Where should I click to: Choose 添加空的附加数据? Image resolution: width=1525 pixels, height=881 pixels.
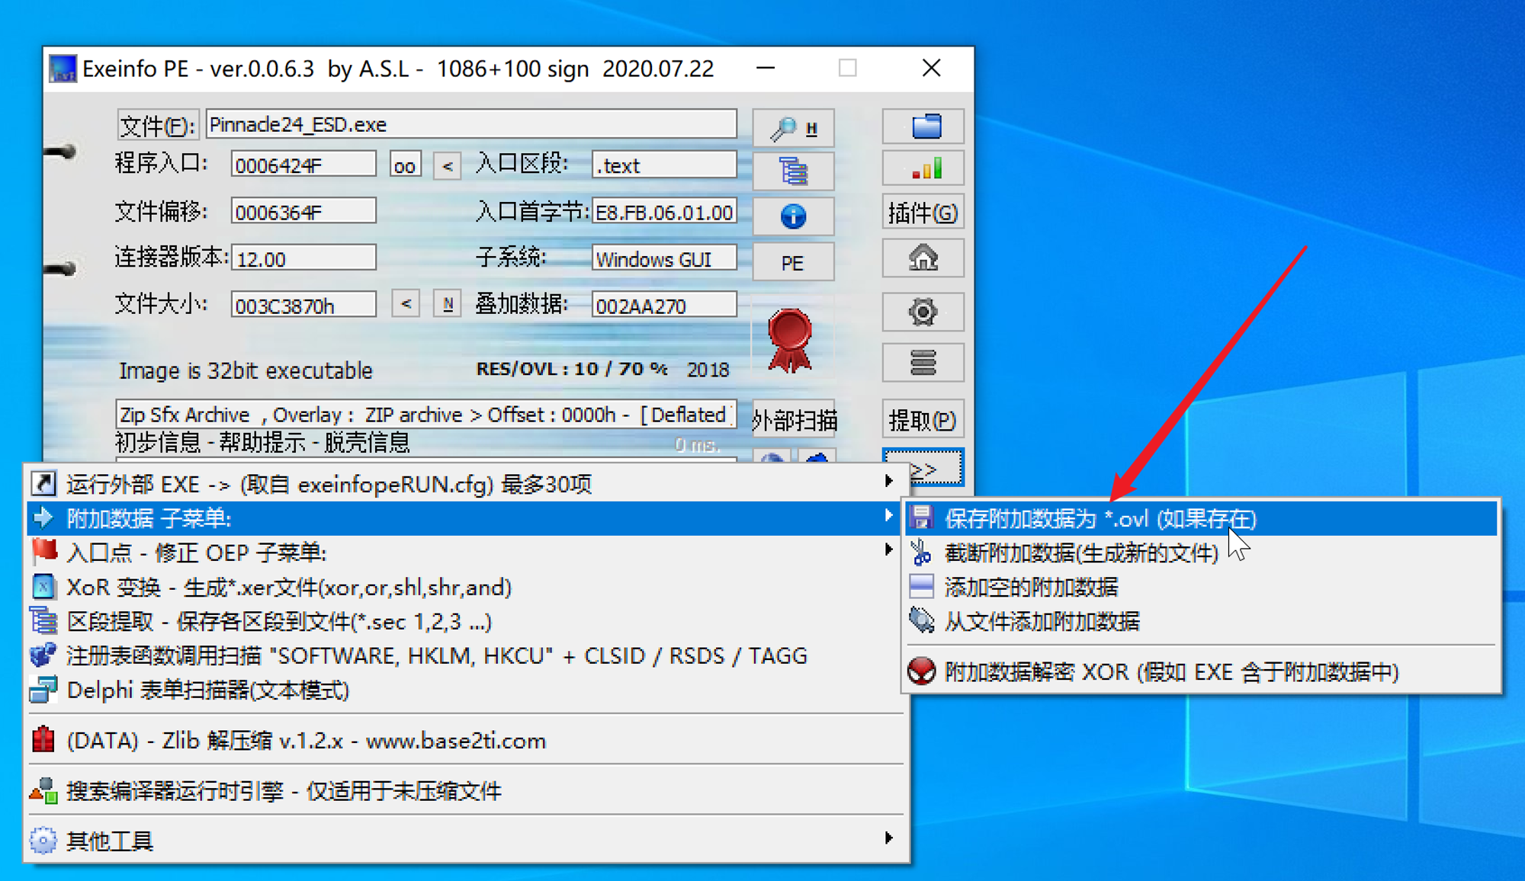tap(1201, 587)
